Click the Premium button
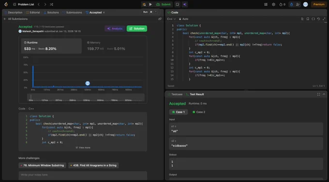 [x=319, y=4]
